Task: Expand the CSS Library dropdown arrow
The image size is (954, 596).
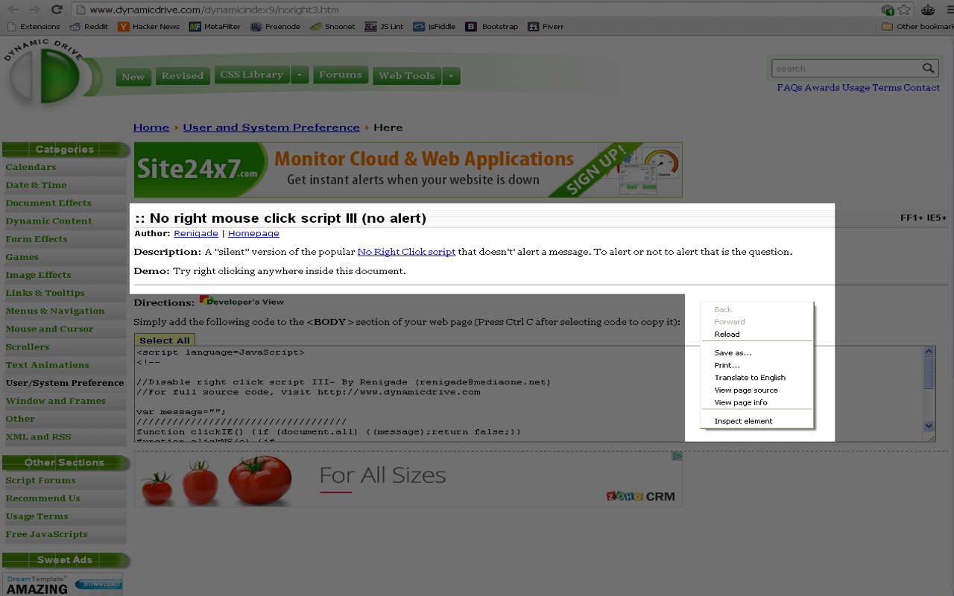Action: click(300, 75)
